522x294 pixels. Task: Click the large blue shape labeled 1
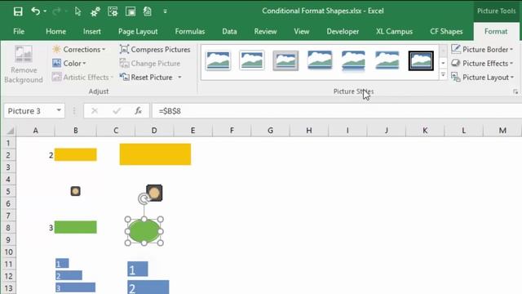point(138,269)
